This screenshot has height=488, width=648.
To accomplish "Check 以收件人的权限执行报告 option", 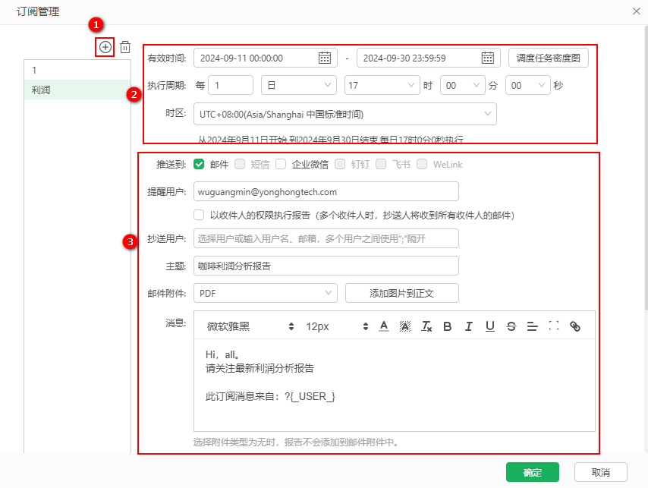I will [x=199, y=215].
